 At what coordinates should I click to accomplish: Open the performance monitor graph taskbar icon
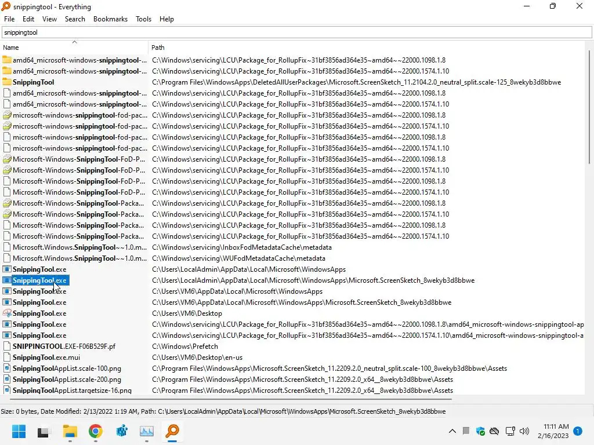click(x=147, y=431)
